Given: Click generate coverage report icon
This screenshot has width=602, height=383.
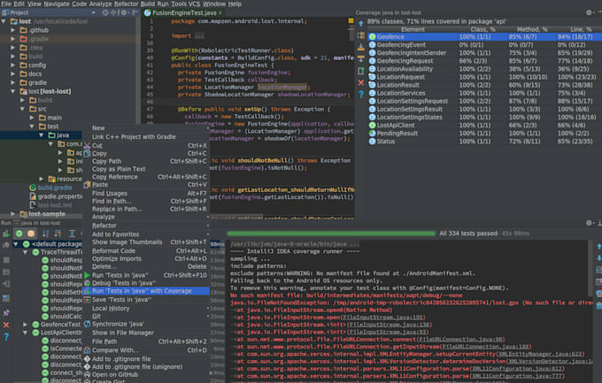Looking at the screenshot, I should (361, 71).
